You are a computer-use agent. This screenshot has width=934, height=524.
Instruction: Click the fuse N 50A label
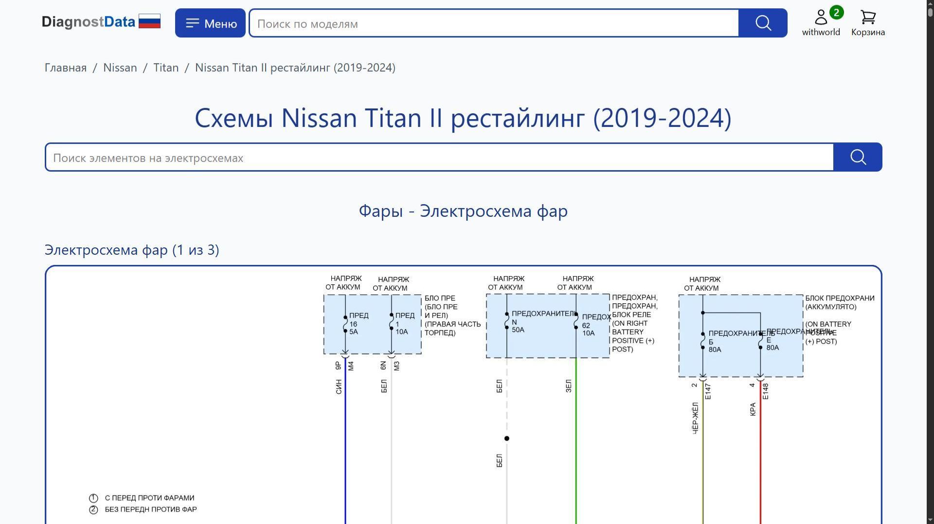click(543, 322)
